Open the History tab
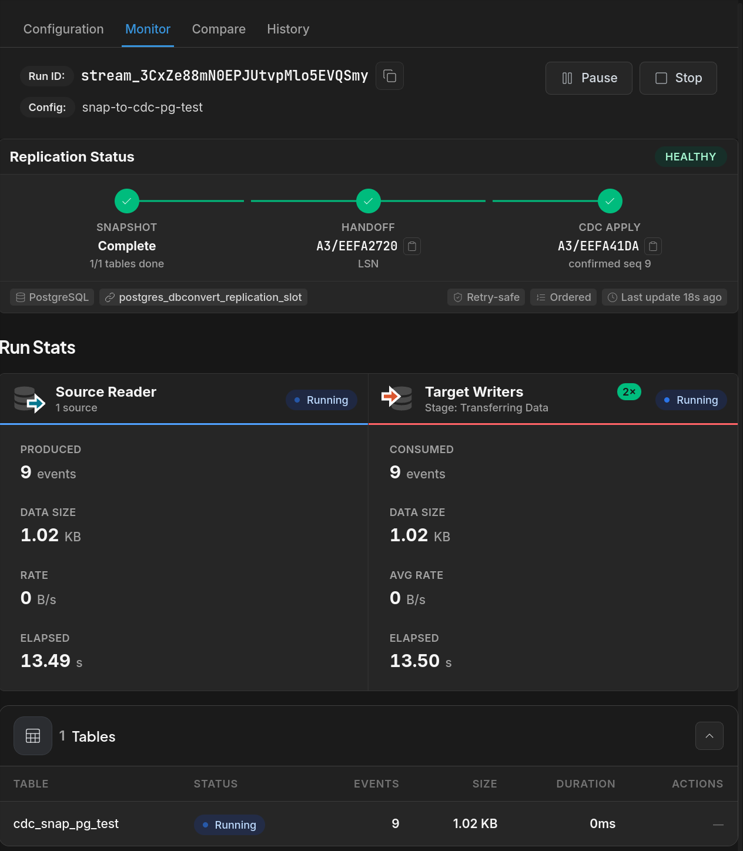743x851 pixels. click(x=288, y=29)
